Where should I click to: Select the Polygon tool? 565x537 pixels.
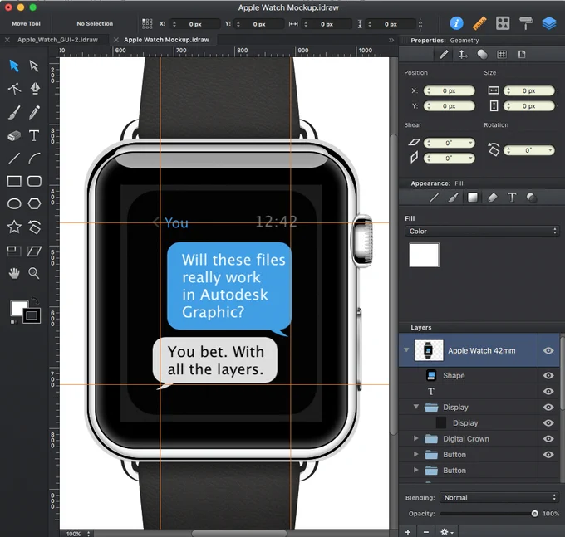(34, 203)
